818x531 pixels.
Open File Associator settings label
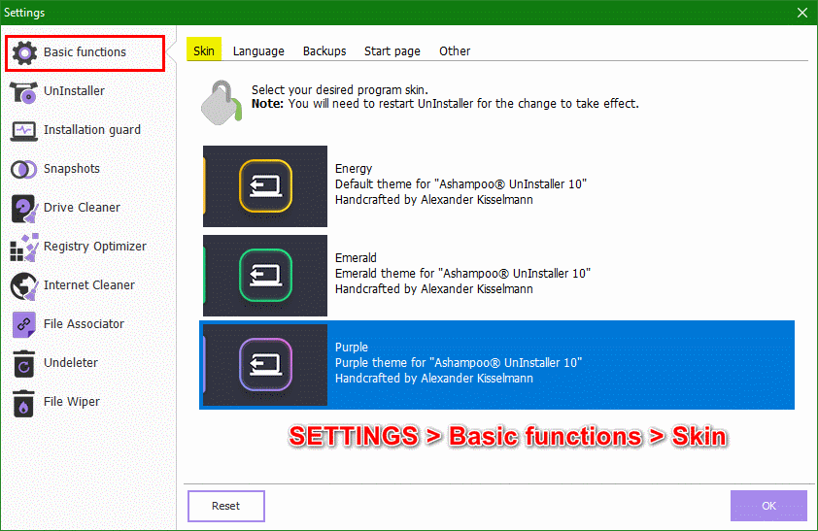click(x=84, y=323)
